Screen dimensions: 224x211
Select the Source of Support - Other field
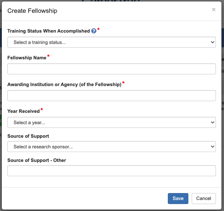coord(111,171)
